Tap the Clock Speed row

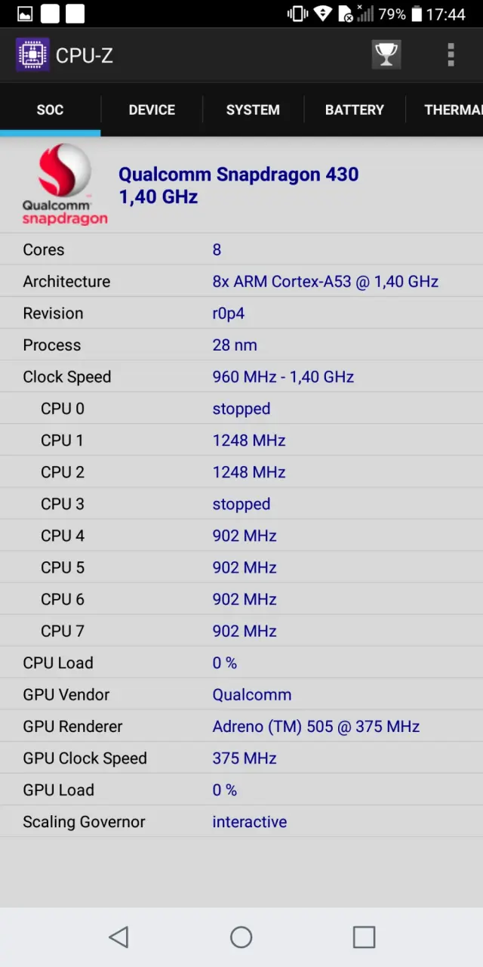[x=241, y=376]
